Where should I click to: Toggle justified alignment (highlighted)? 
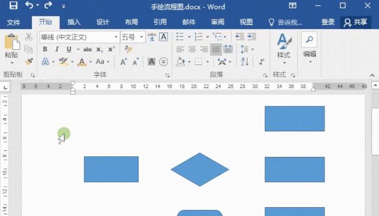216,49
